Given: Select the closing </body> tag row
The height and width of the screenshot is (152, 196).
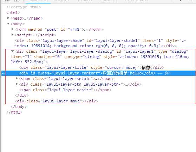Looking at the screenshot, I should point(19,107).
